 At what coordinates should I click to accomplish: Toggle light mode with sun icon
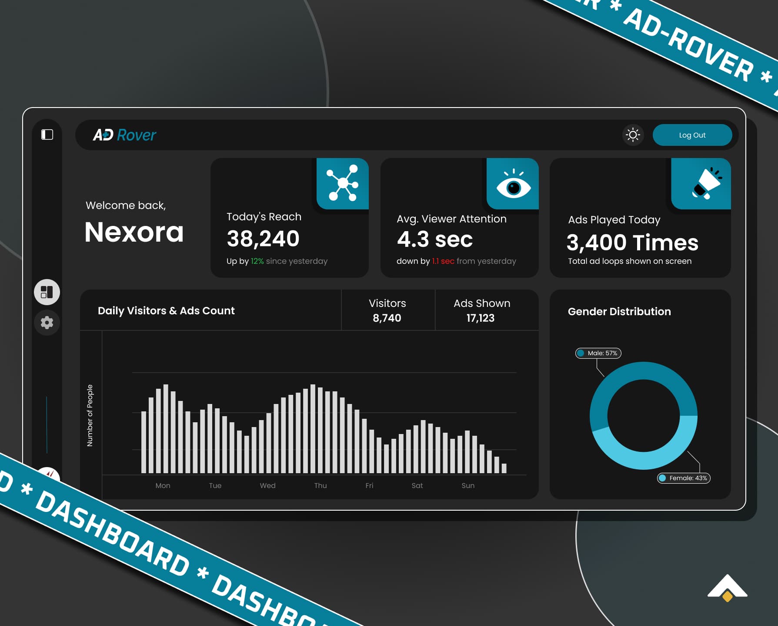point(633,135)
